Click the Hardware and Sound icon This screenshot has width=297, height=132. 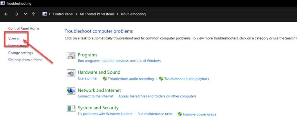point(71,73)
